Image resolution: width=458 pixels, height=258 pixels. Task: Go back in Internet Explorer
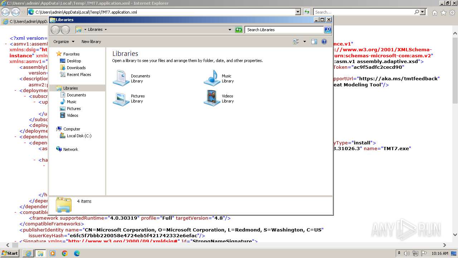[5, 12]
